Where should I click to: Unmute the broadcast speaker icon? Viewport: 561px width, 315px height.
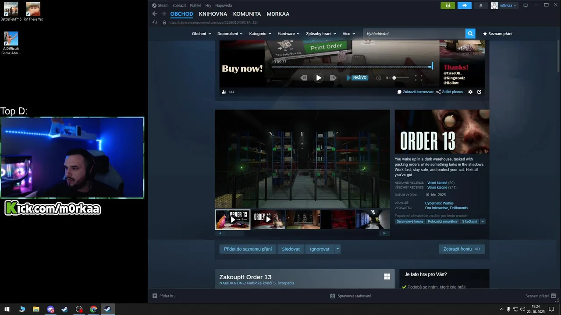pos(388,78)
